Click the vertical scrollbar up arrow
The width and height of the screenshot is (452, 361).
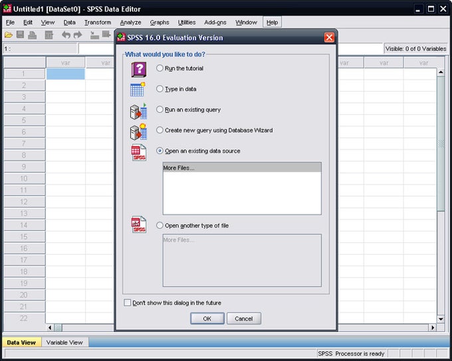(441, 72)
